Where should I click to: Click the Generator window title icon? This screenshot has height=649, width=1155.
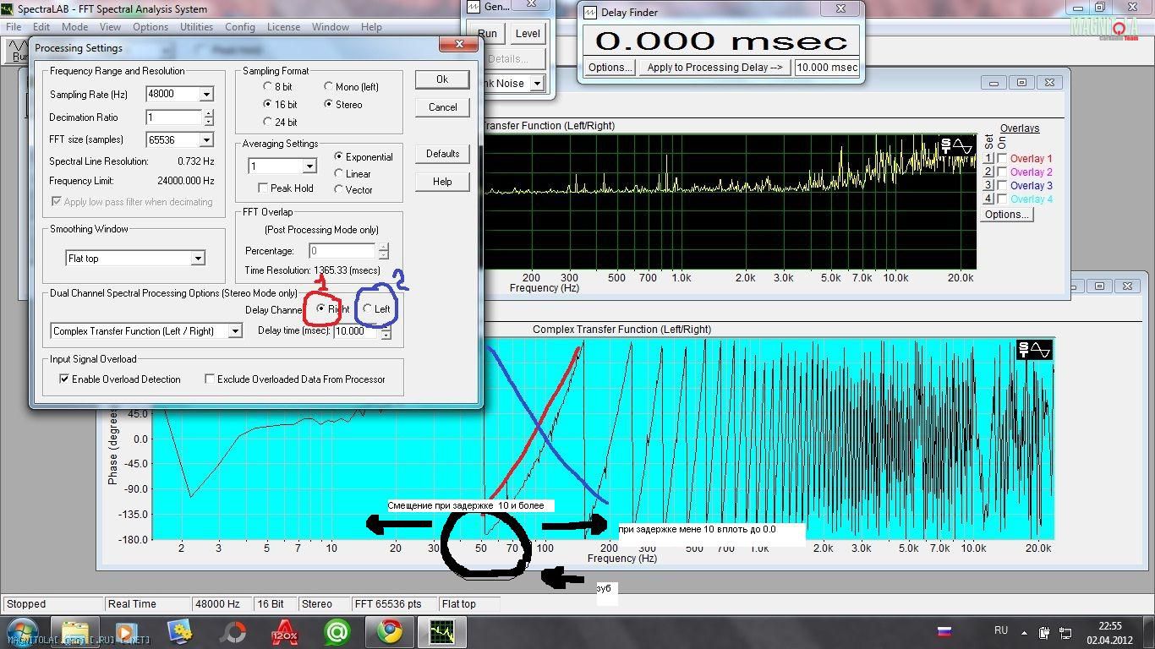[473, 7]
